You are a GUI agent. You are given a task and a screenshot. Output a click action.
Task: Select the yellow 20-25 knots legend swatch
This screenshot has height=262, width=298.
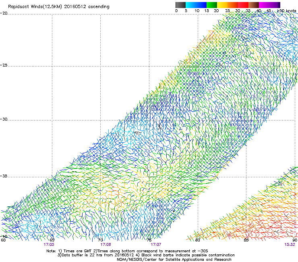click(x=222, y=5)
